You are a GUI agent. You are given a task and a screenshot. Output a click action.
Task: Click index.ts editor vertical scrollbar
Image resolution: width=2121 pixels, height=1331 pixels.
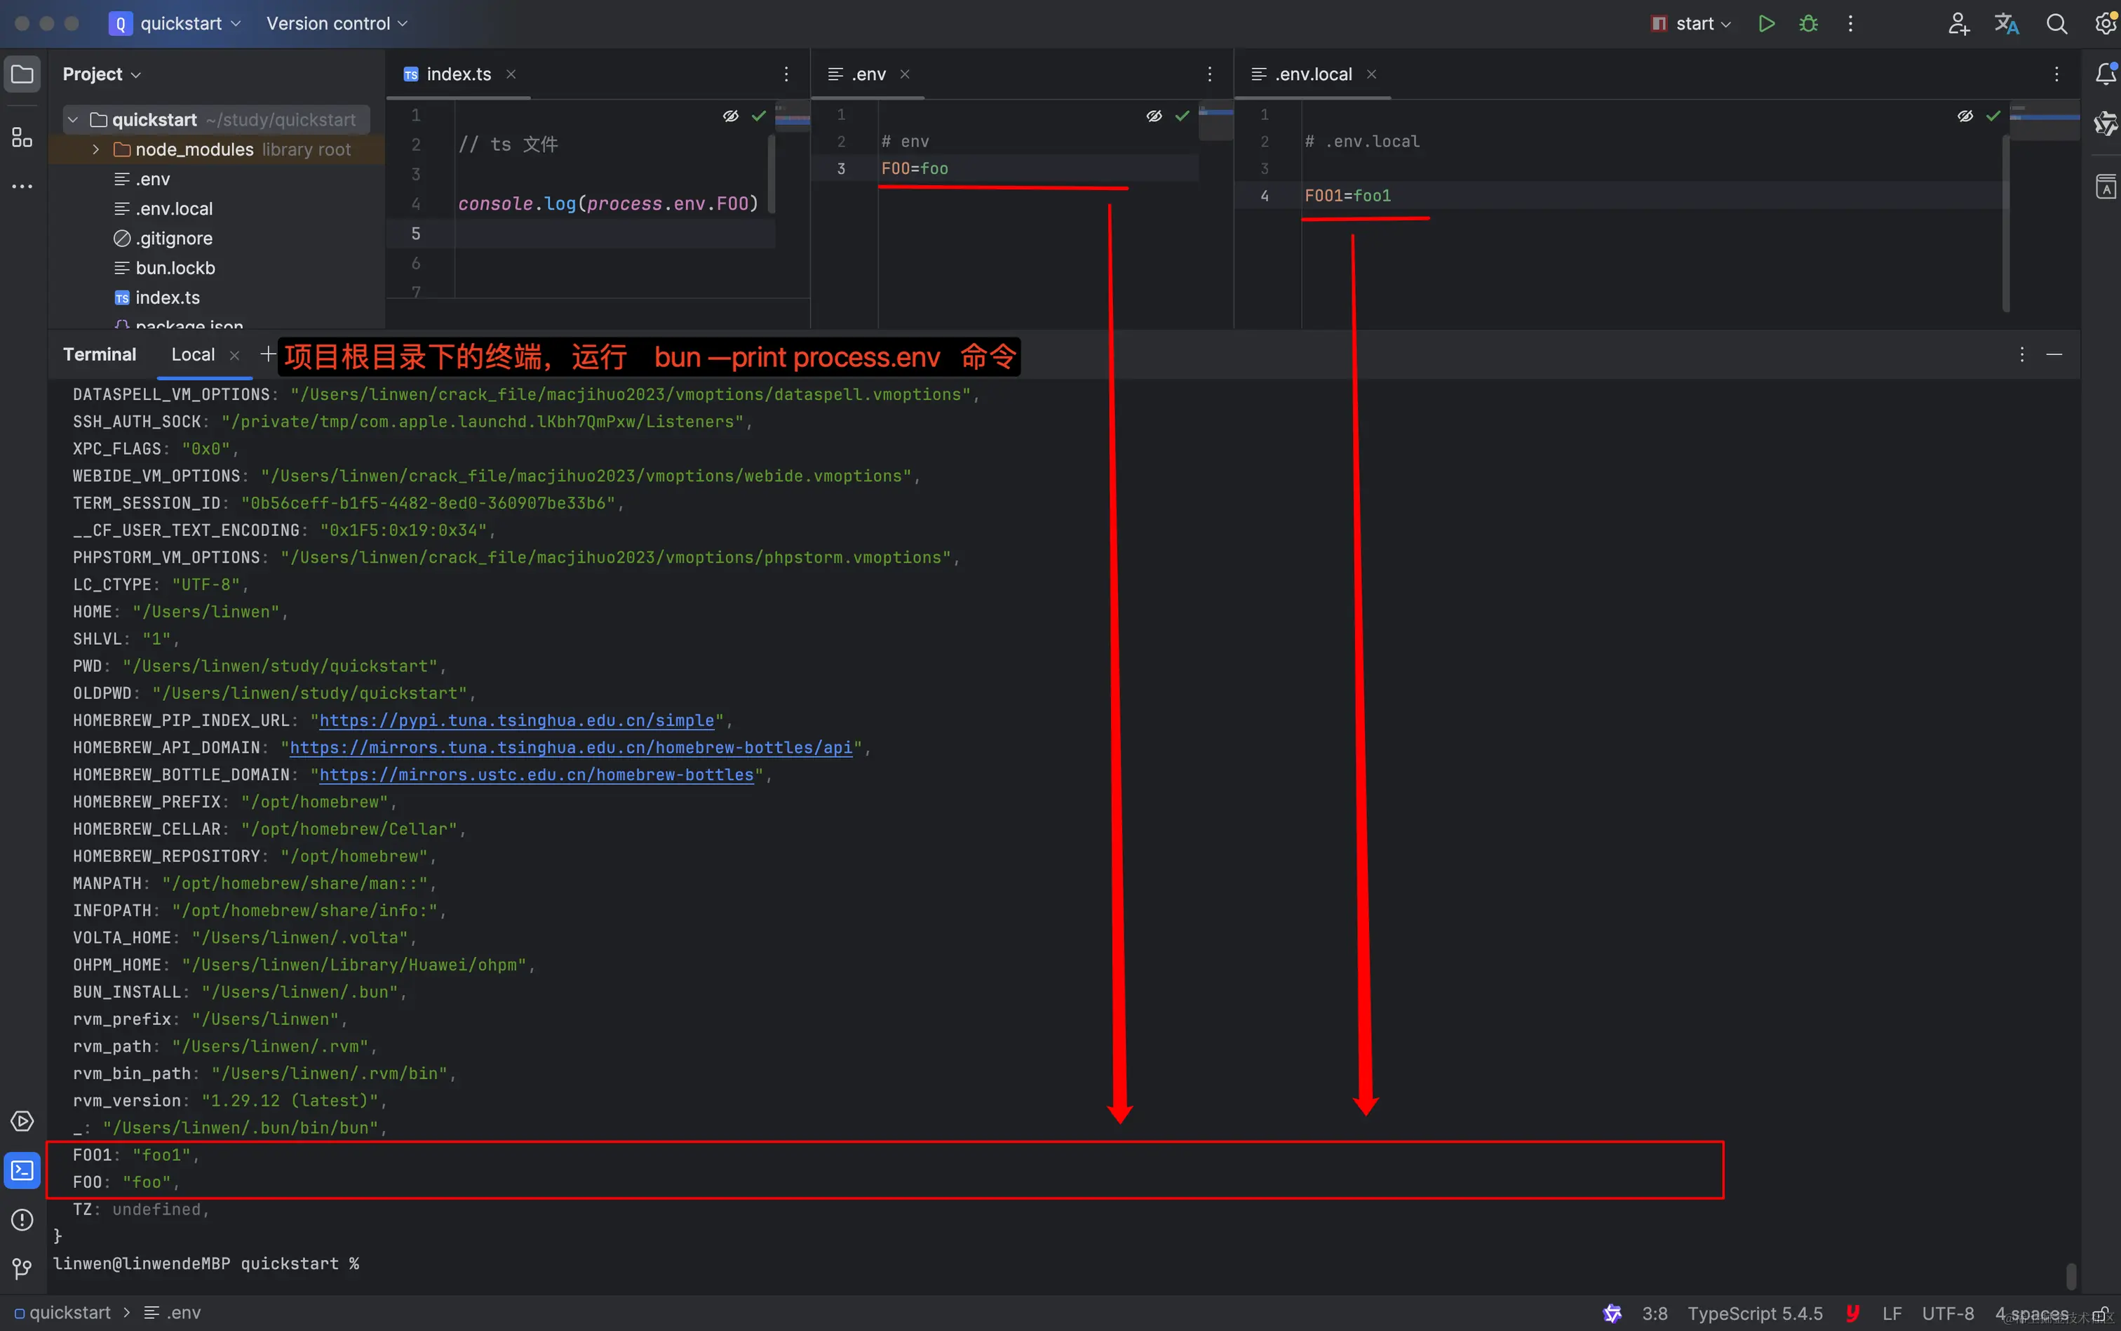(772, 173)
